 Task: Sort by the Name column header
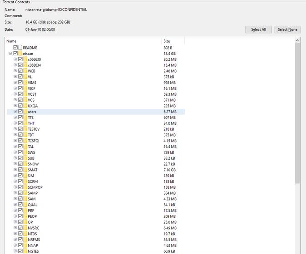pos(82,41)
